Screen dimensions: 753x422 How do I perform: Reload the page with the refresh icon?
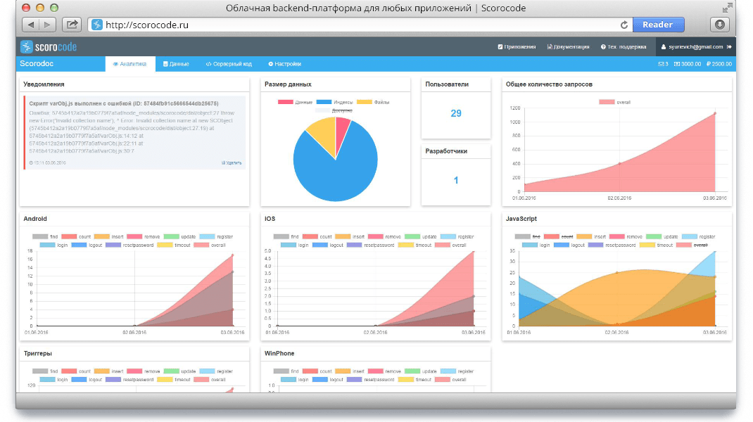point(624,25)
